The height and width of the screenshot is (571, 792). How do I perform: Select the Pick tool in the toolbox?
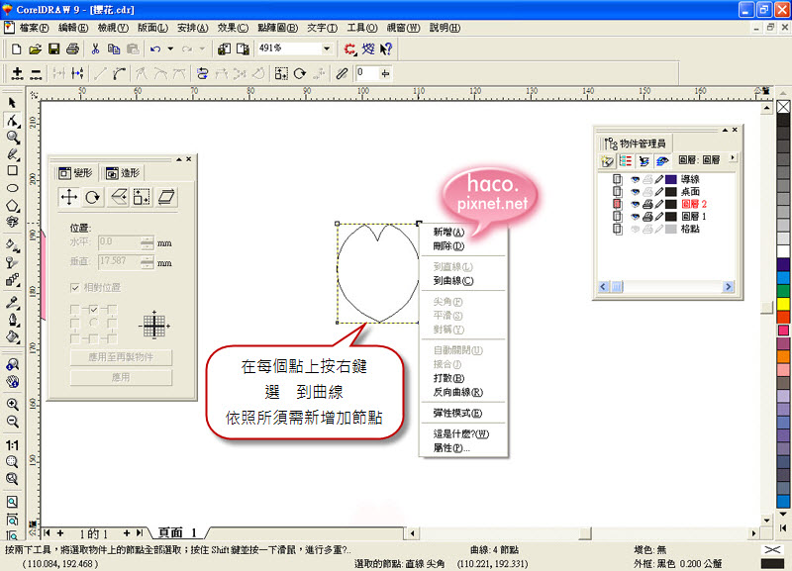pos(12,103)
